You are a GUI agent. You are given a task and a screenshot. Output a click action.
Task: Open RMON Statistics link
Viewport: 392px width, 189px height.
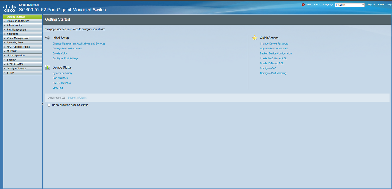click(x=62, y=83)
